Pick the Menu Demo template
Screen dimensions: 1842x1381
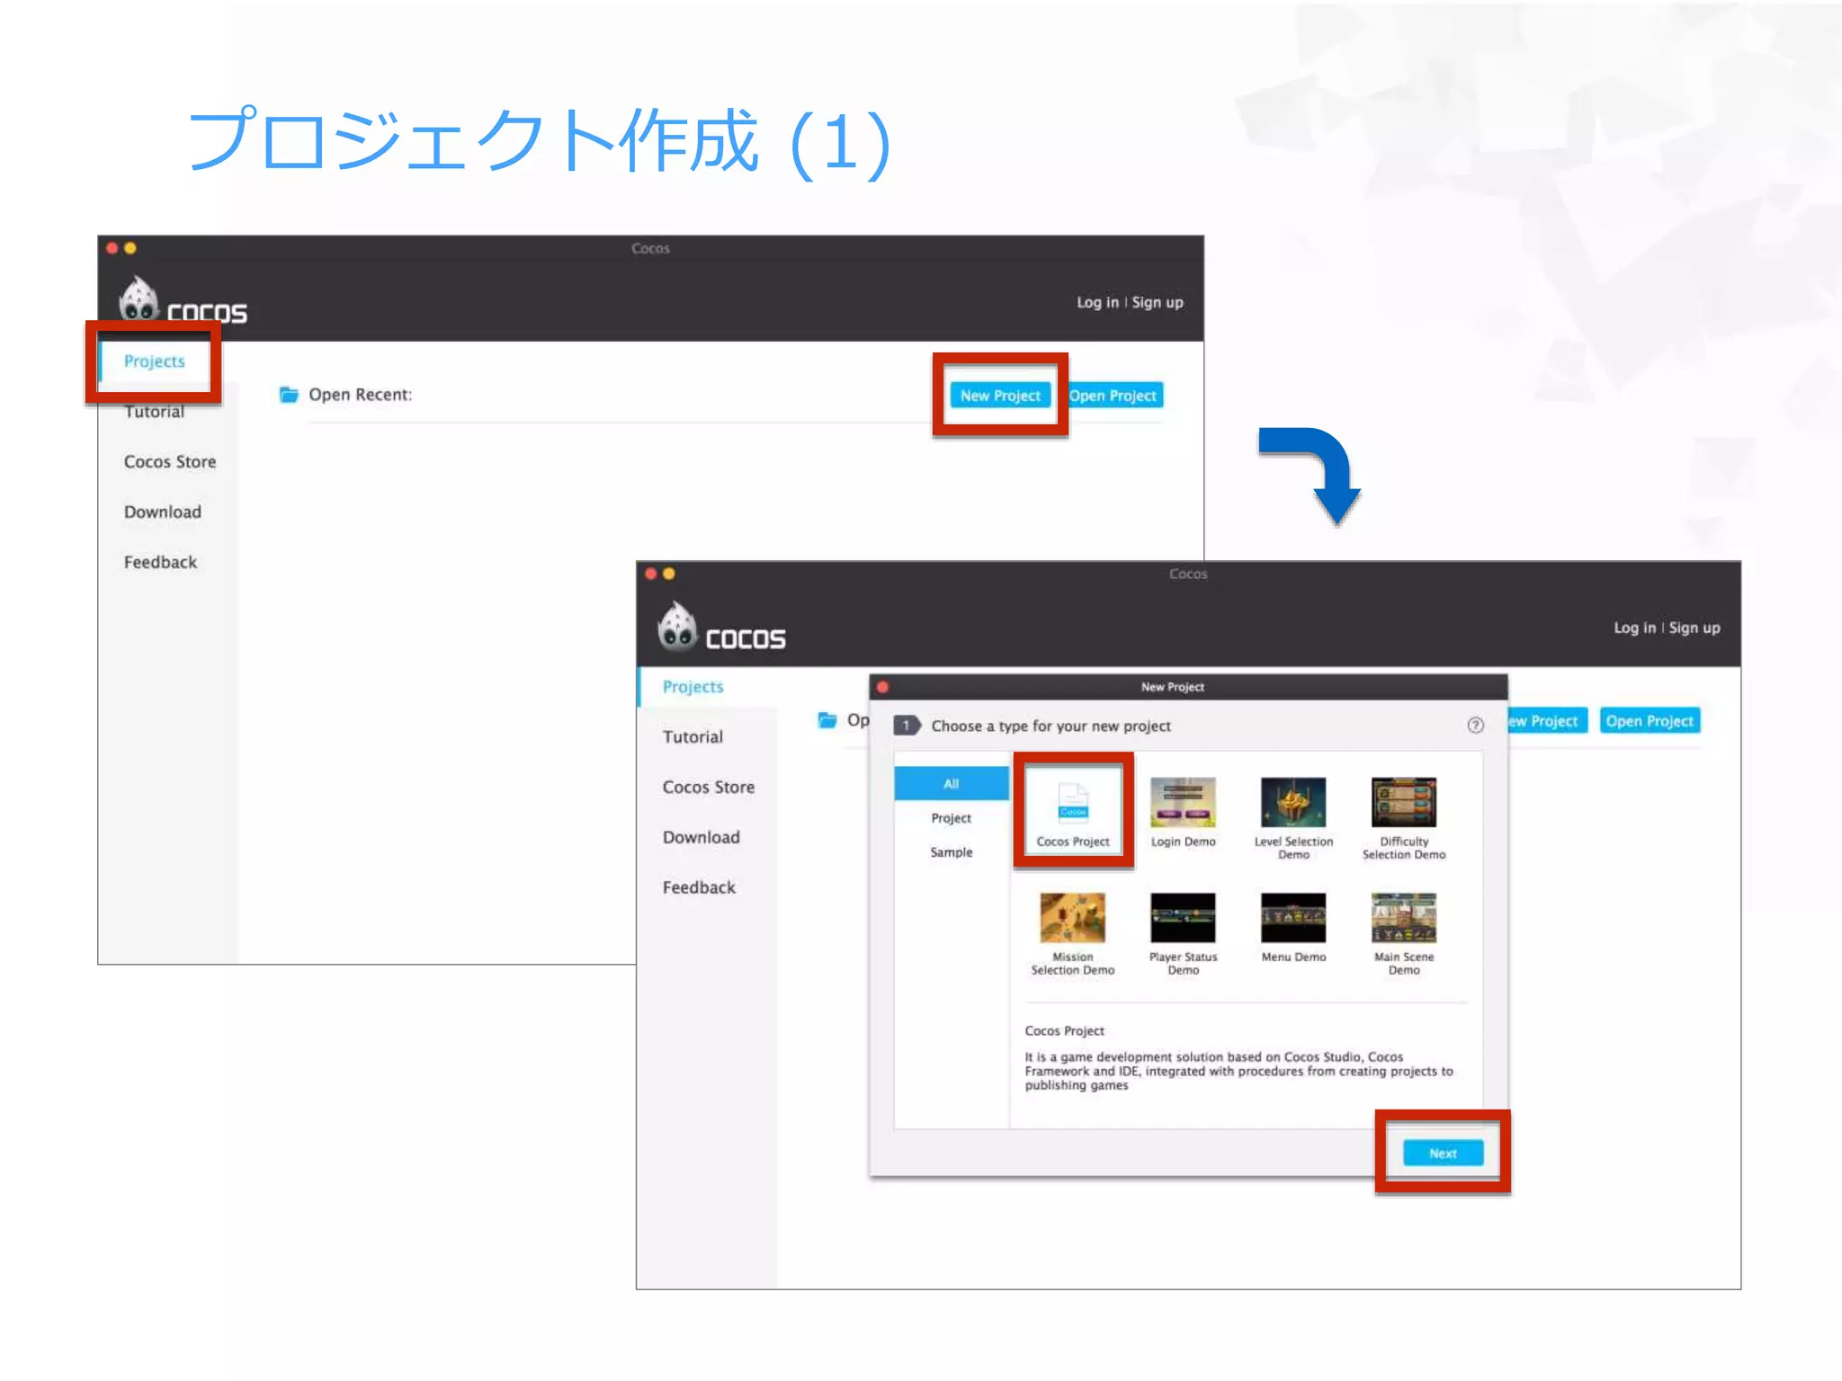pos(1292,918)
